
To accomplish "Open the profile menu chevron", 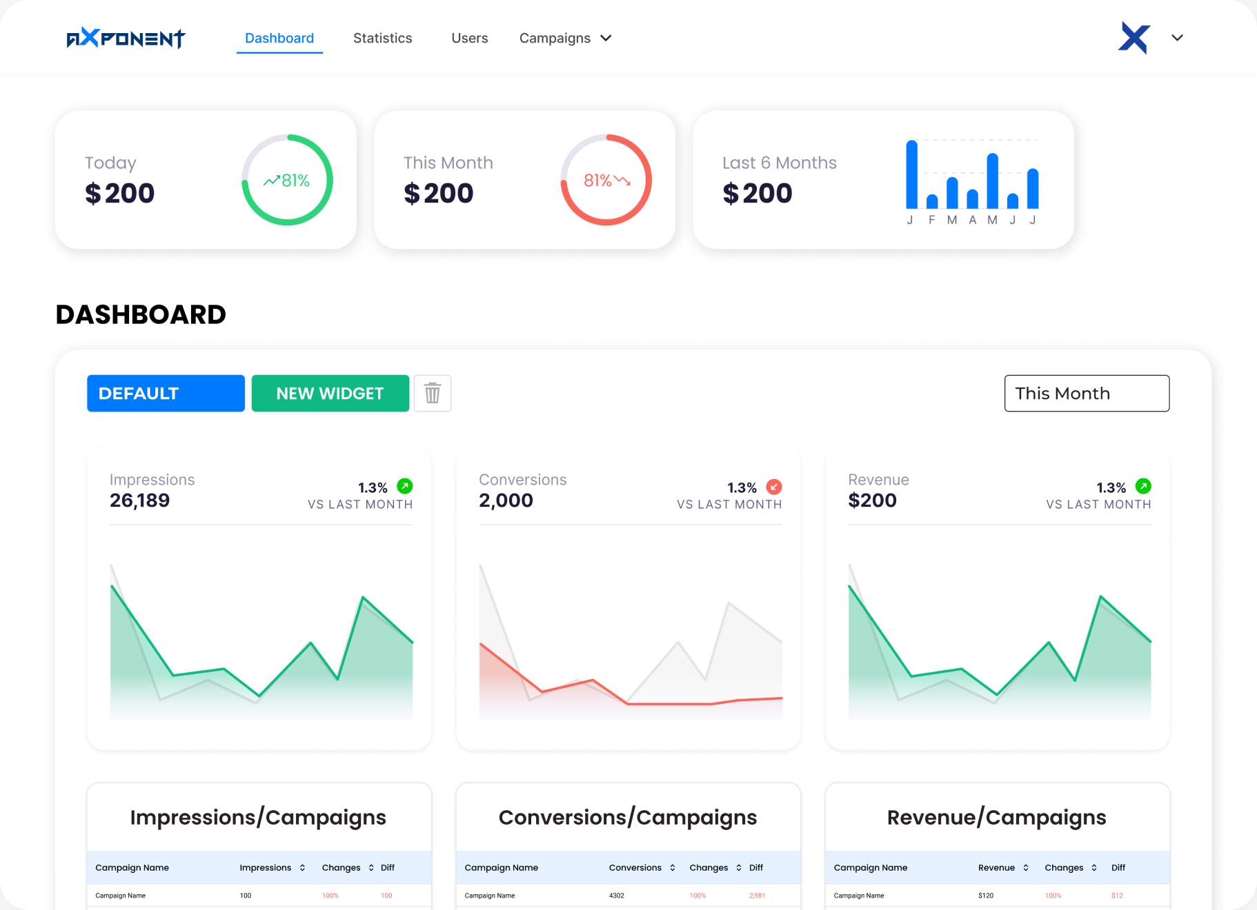I will click(1177, 38).
